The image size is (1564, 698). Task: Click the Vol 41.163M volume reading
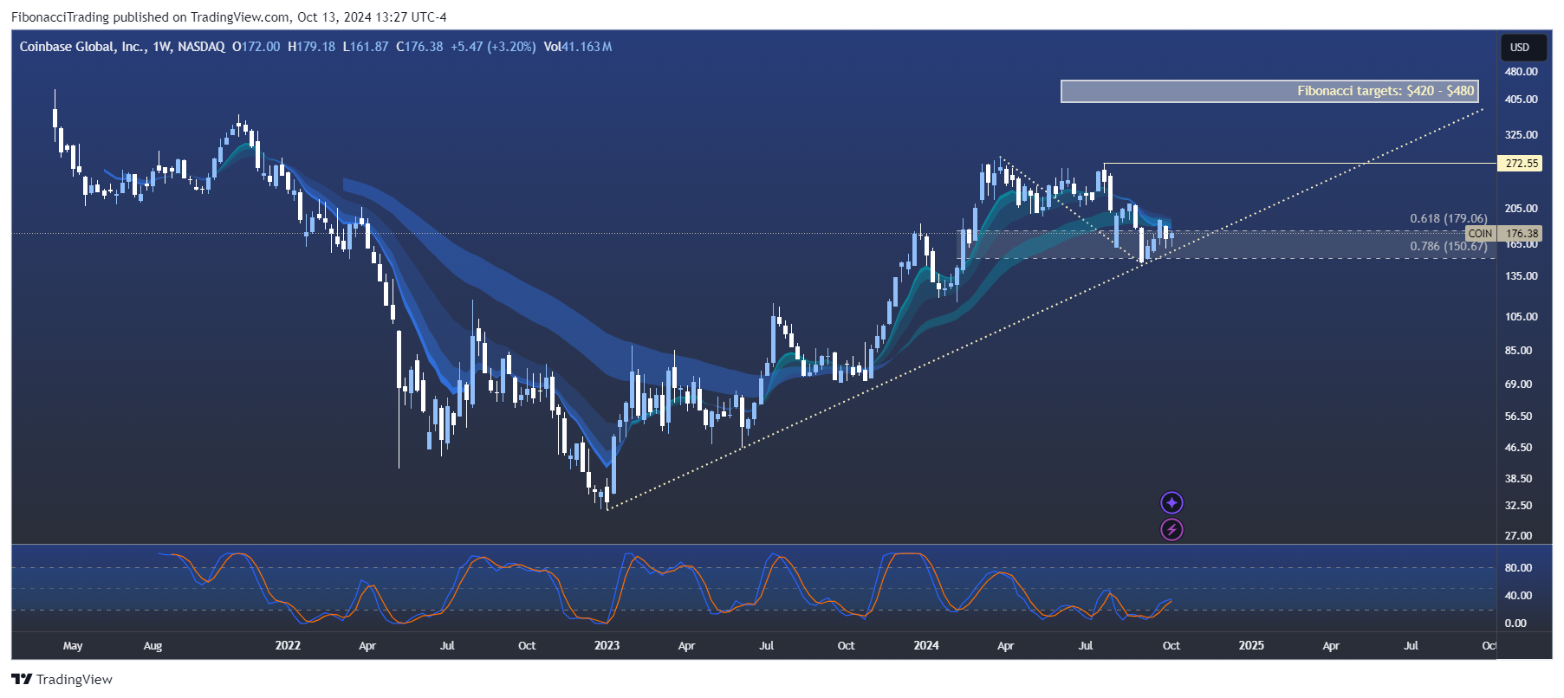pos(578,47)
